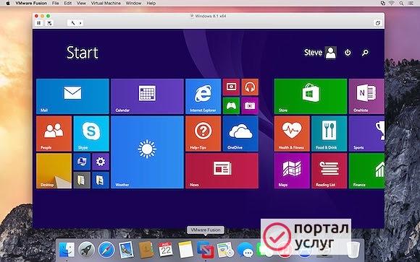Enter full screen via top-right toolbar button
The height and width of the screenshot is (262, 420).
(378, 23)
